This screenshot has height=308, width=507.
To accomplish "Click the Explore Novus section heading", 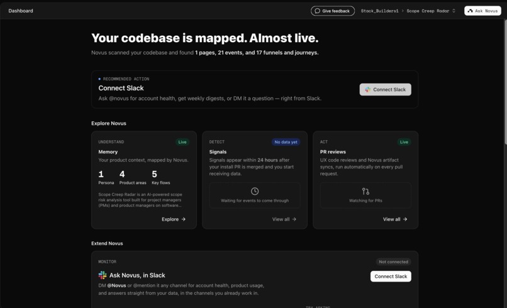I will pos(109,123).
